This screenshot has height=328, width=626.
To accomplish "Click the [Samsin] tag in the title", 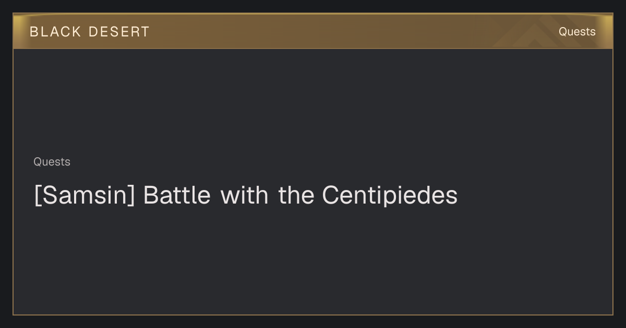I will click(x=85, y=195).
